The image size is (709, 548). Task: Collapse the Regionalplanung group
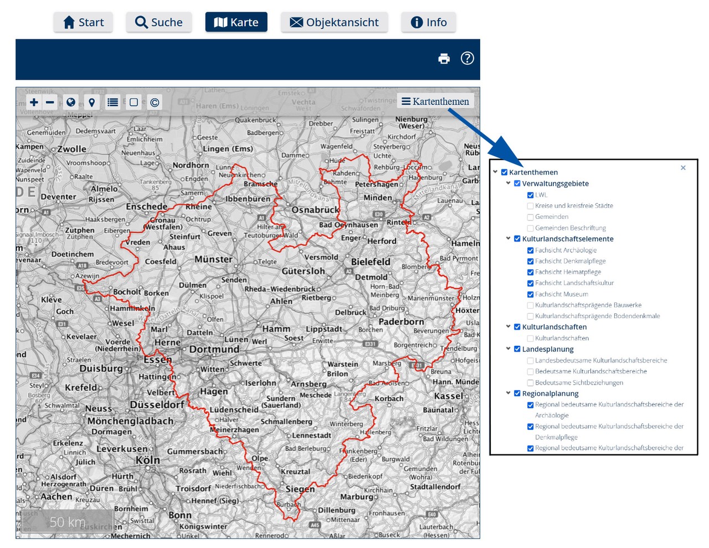tap(508, 393)
